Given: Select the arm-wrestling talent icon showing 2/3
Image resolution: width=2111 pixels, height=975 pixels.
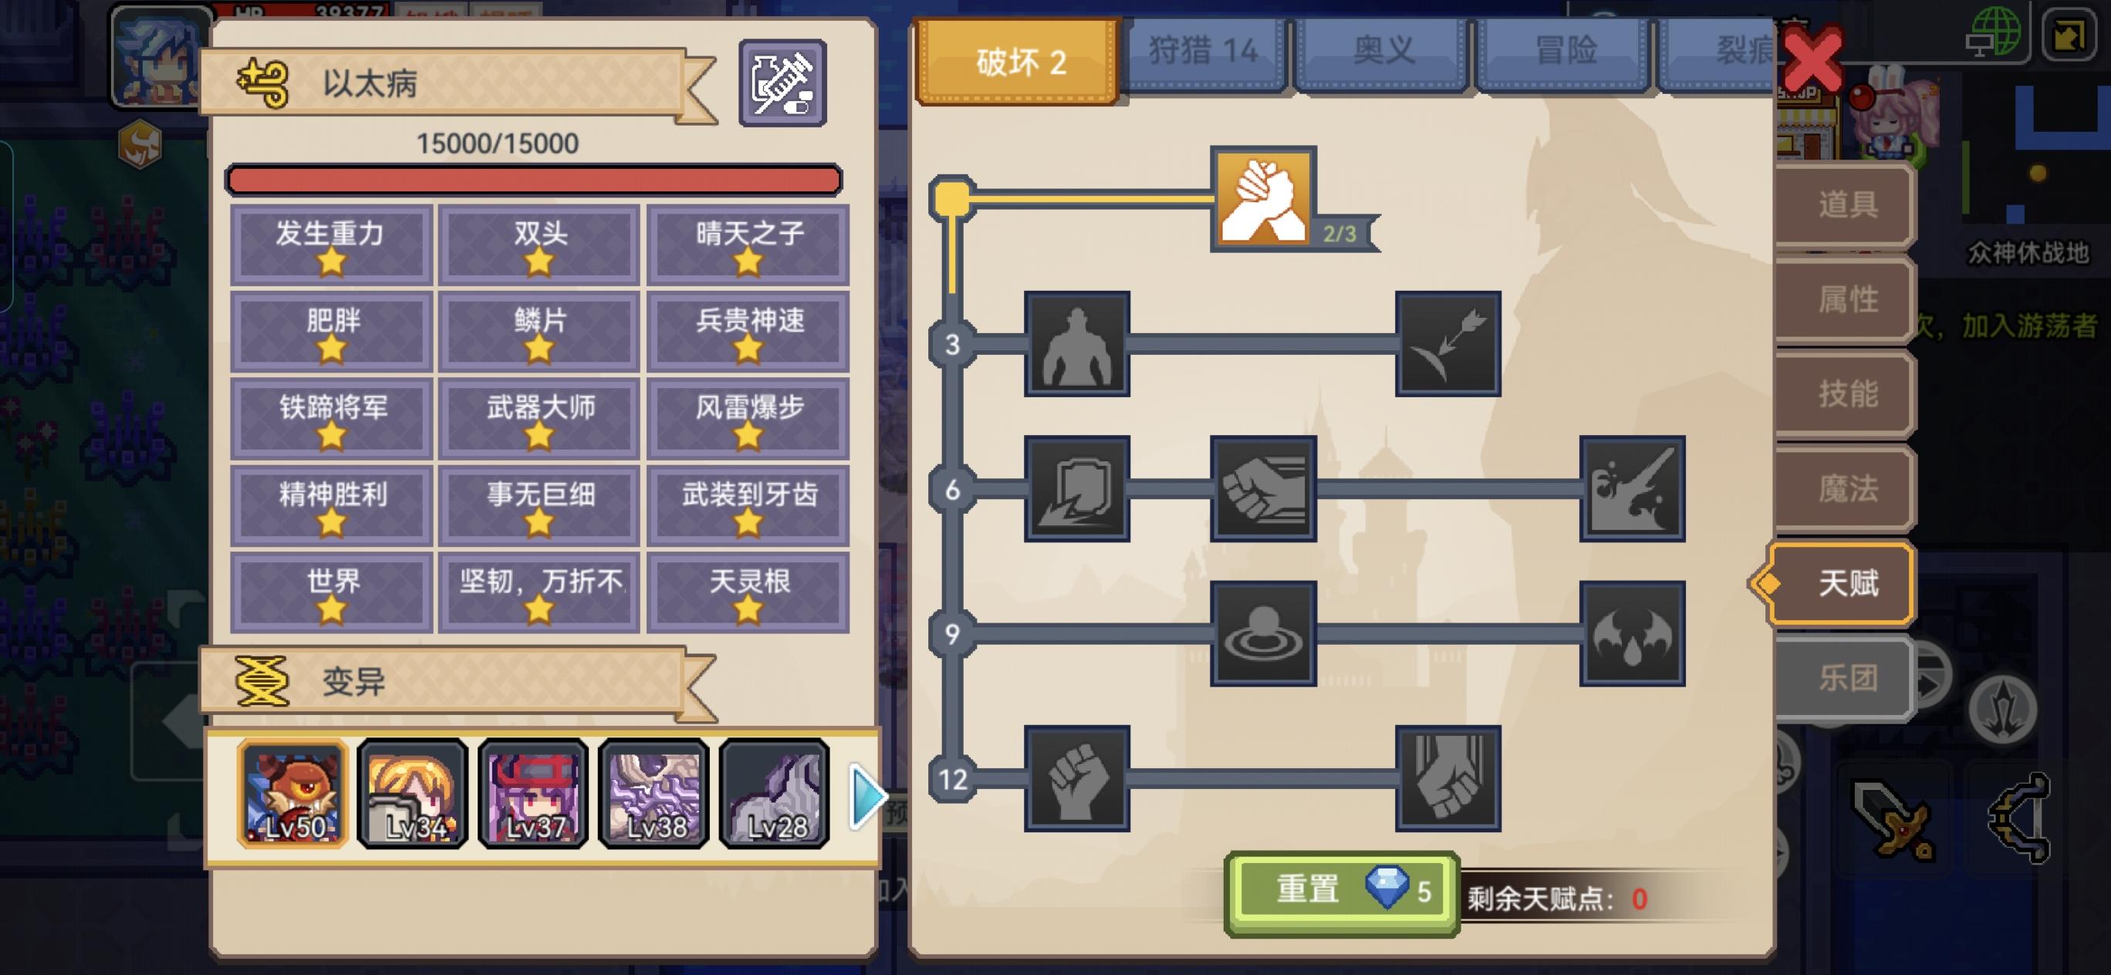Looking at the screenshot, I should [x=1263, y=197].
